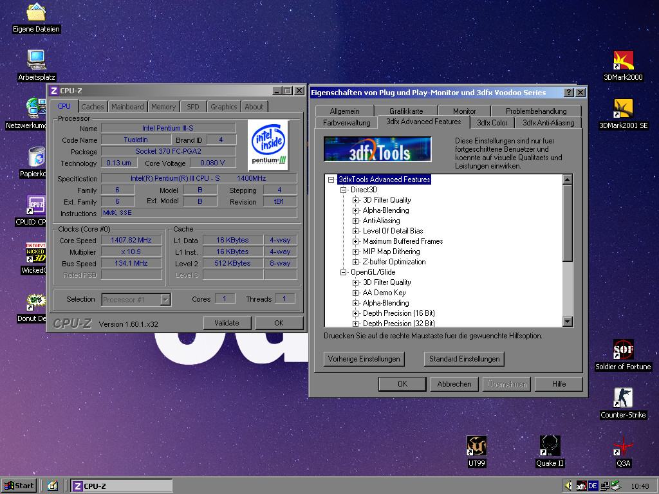The height and width of the screenshot is (494, 659).
Task: Click the tree list scrollbar down arrow
Action: (568, 322)
